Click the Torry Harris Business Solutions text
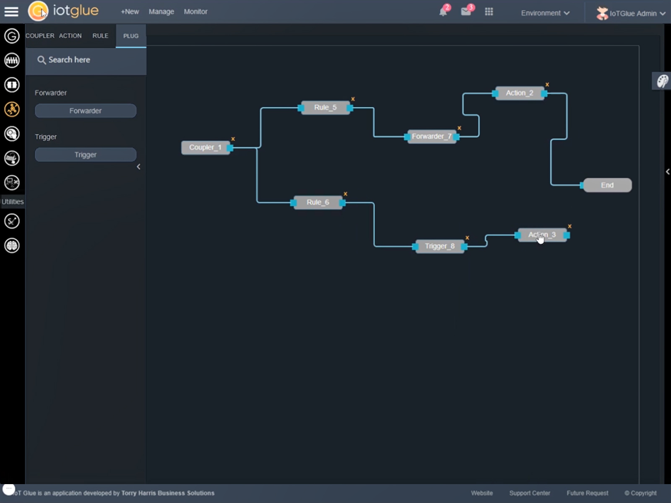Viewport: 671px width, 503px height. (x=168, y=493)
